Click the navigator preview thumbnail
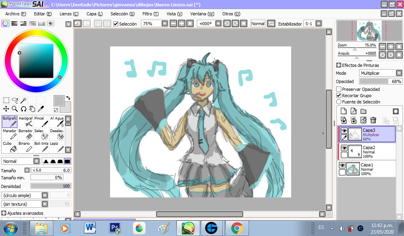The image size is (404, 236). 369,31
